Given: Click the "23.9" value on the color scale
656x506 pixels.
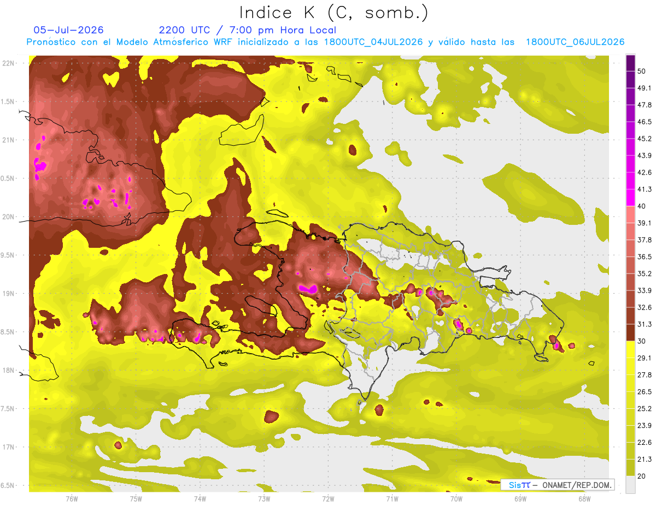Looking at the screenshot, I should (645, 426).
